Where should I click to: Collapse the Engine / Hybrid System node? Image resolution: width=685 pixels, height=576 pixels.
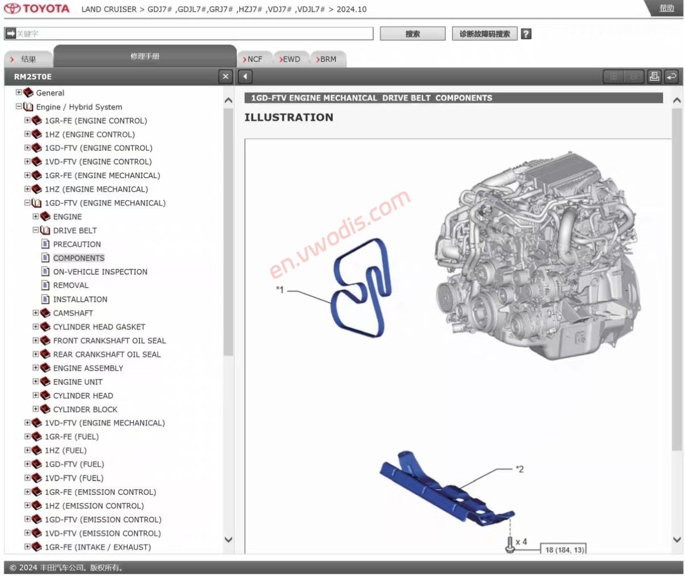pos(19,106)
